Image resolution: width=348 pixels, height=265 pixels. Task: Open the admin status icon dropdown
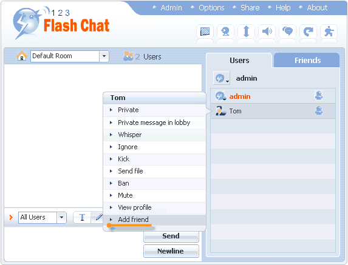[222, 78]
